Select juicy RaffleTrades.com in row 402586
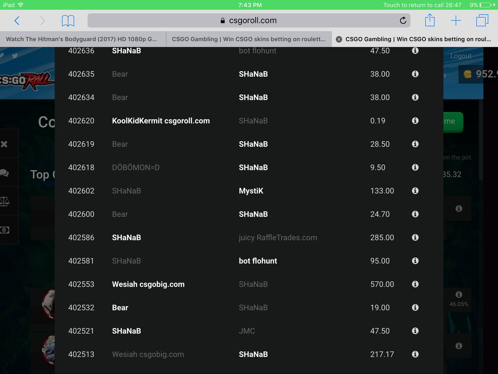498x374 pixels. tap(278, 238)
